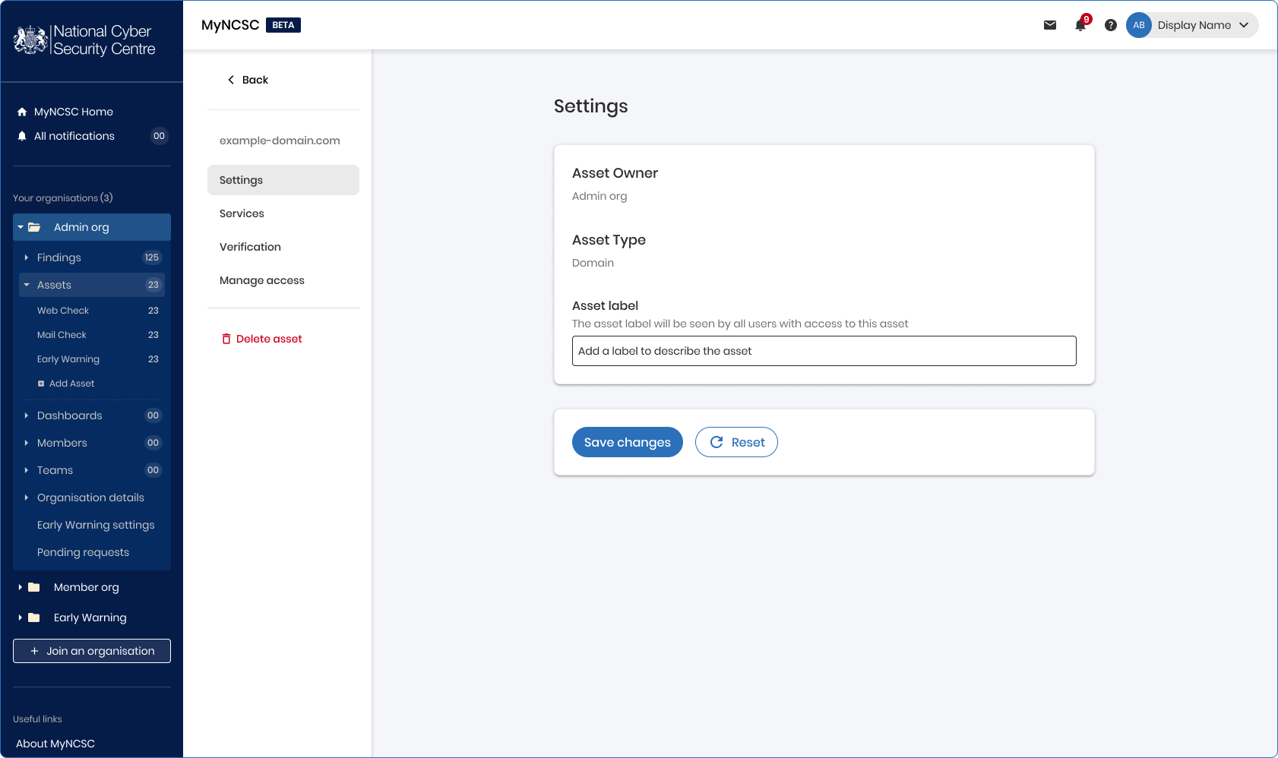Click the folder icon for Member org
Screen dimensions: 1278x758
[34, 587]
